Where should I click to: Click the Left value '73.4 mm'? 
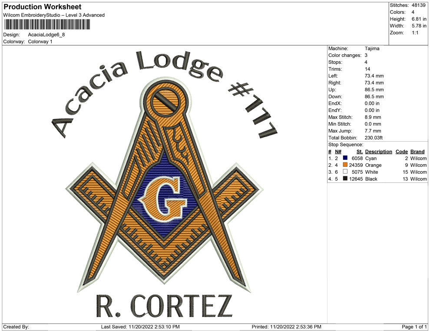click(374, 76)
